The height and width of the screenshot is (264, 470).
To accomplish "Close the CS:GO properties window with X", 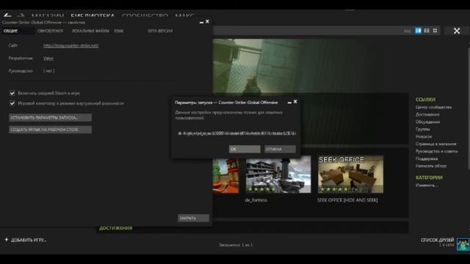I will click(207, 21).
